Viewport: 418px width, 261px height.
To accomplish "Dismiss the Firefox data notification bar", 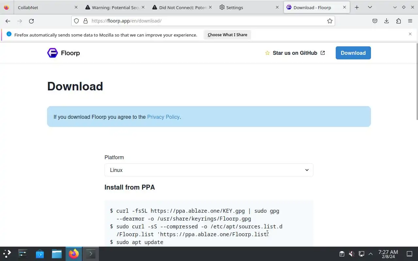I will click(410, 34).
